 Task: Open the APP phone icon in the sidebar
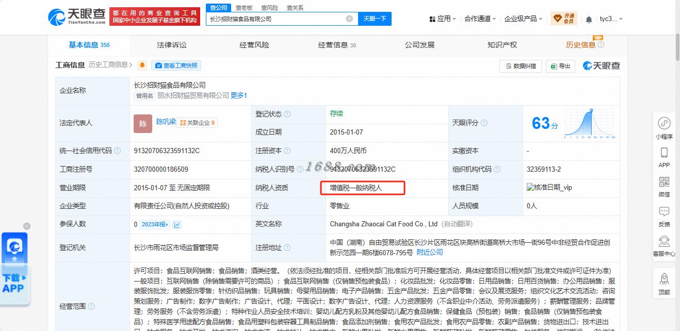664,153
